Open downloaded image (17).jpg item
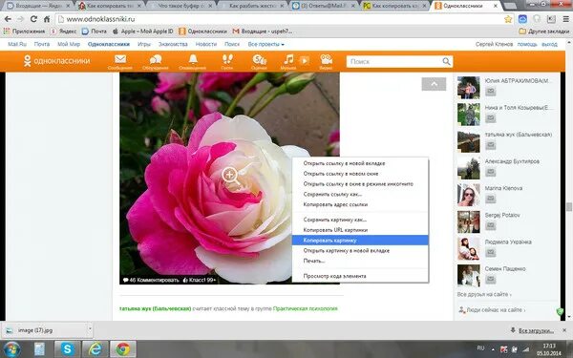The width and height of the screenshot is (573, 358). [44, 330]
